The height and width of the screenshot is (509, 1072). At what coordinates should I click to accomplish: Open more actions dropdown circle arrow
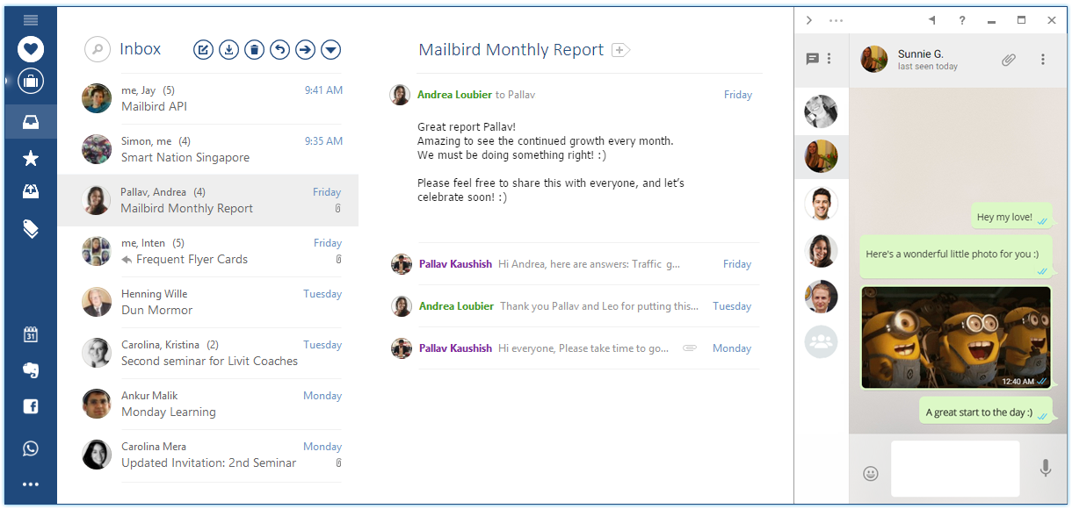(x=331, y=50)
